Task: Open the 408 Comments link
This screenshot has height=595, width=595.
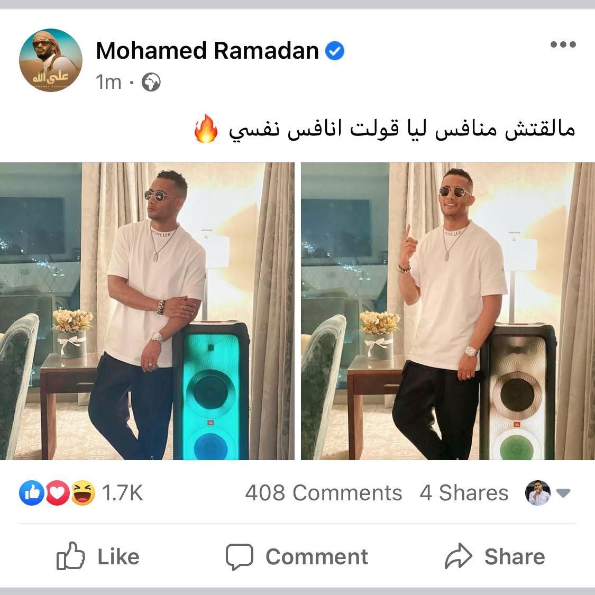Action: point(323,493)
